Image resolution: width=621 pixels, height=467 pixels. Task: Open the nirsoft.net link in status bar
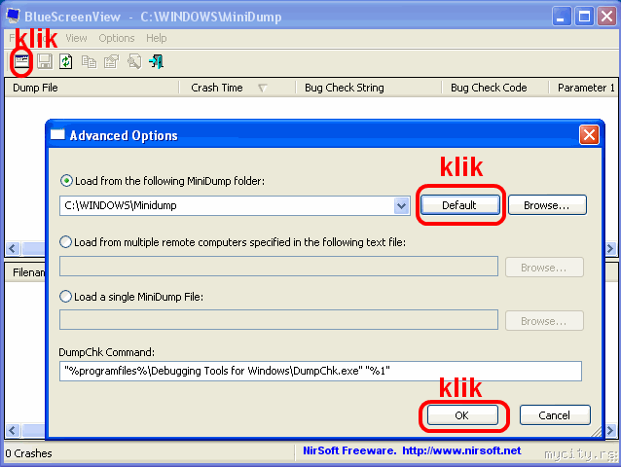461,450
